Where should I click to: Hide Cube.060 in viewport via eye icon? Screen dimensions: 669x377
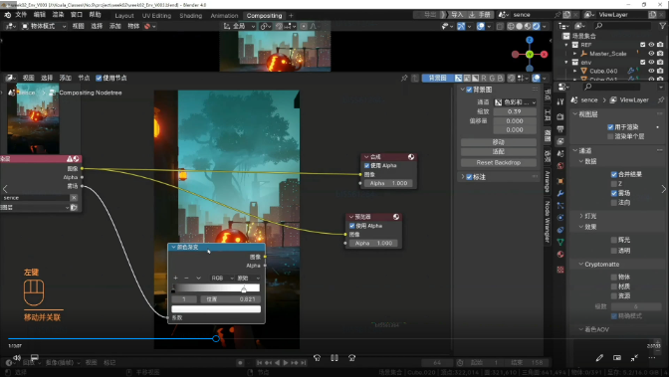point(651,71)
